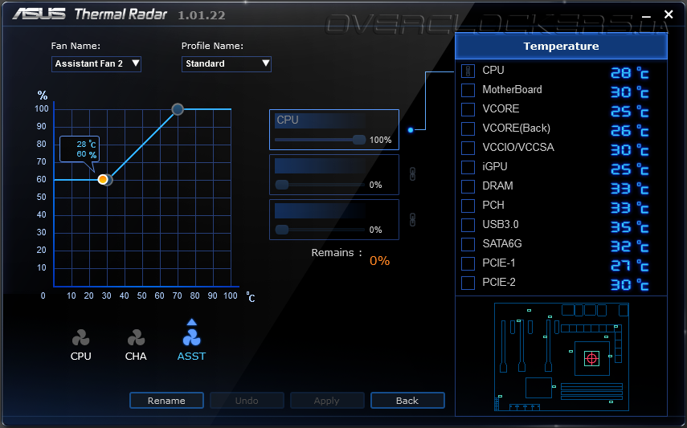
Task: Click the empty third sensor source box
Action: pyautogui.click(x=320, y=211)
